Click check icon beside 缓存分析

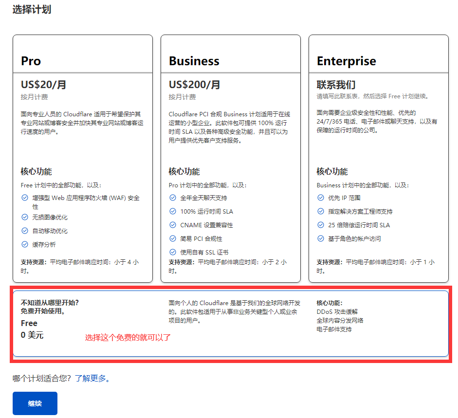(x=25, y=244)
